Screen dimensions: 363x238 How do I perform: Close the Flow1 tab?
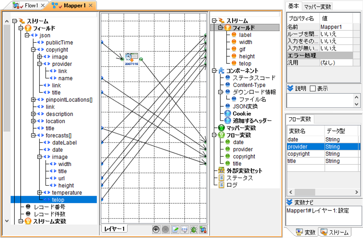point(43,5)
